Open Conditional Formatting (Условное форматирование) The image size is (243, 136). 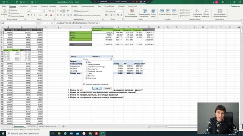pyautogui.click(x=132, y=13)
